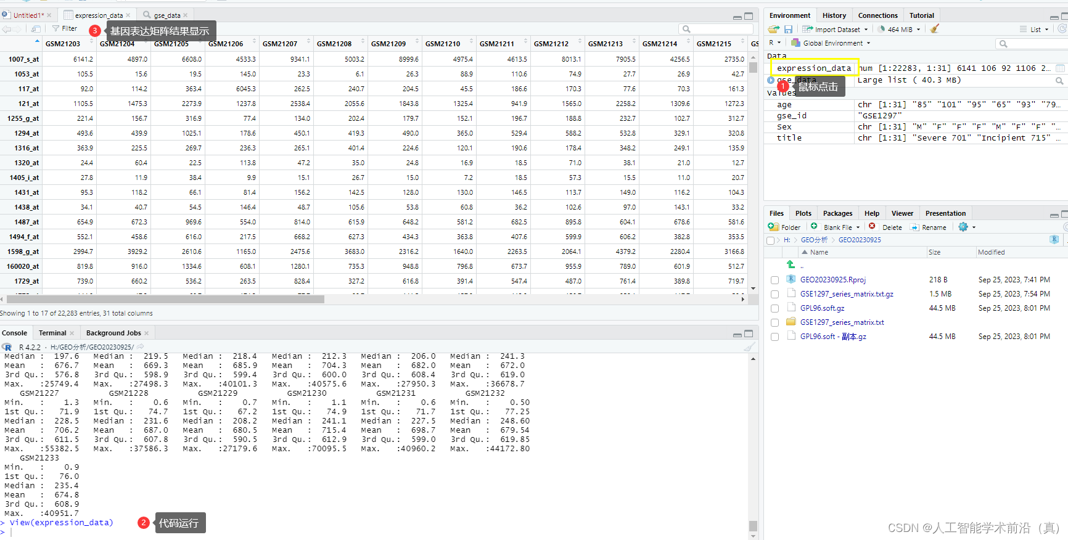The height and width of the screenshot is (540, 1068).
Task: Check the GSE1297_series_matrix.txt folder checkbox
Action: pos(774,322)
